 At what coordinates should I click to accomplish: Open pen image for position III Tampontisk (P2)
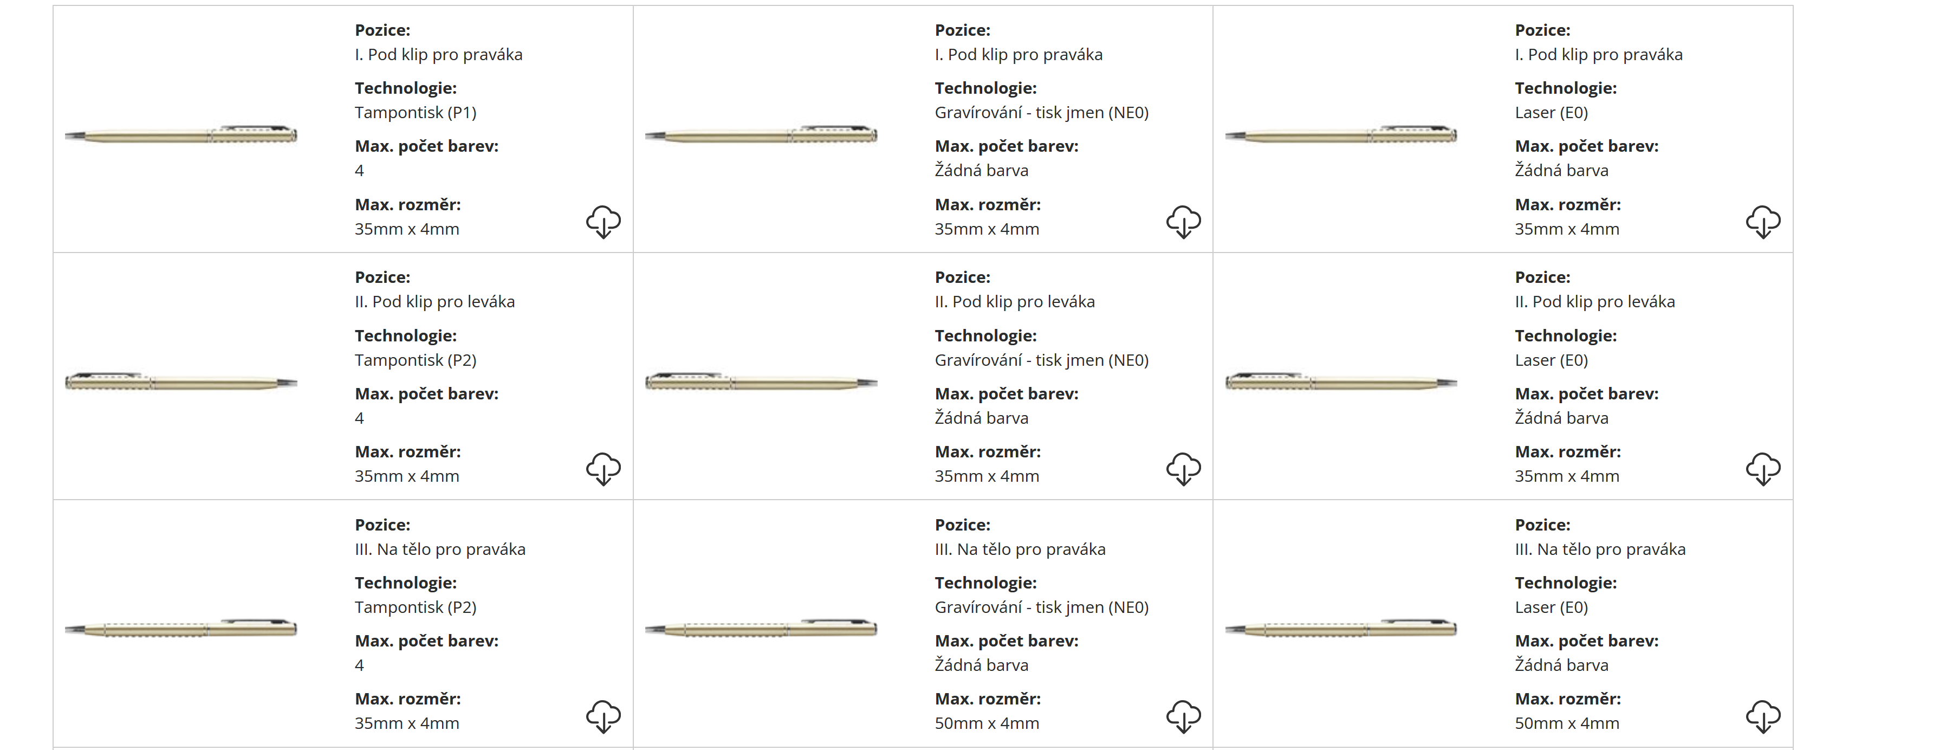[x=181, y=629]
